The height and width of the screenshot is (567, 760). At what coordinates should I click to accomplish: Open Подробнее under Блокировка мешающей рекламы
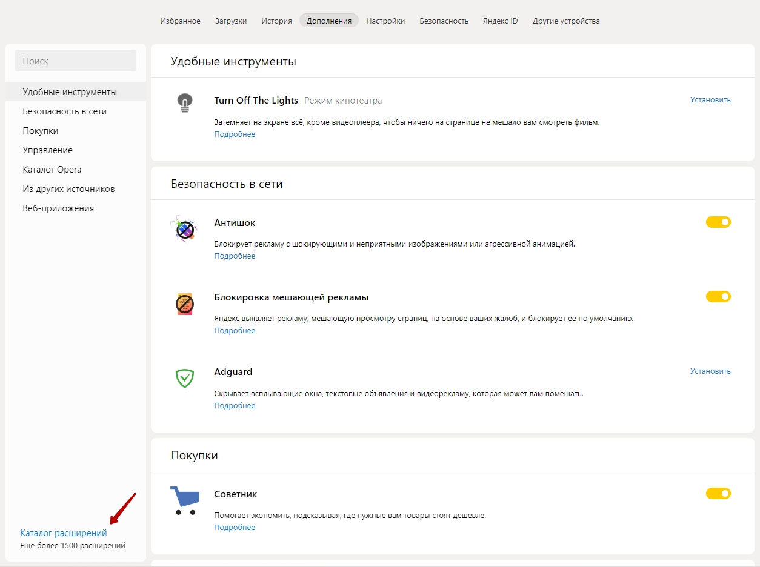235,331
